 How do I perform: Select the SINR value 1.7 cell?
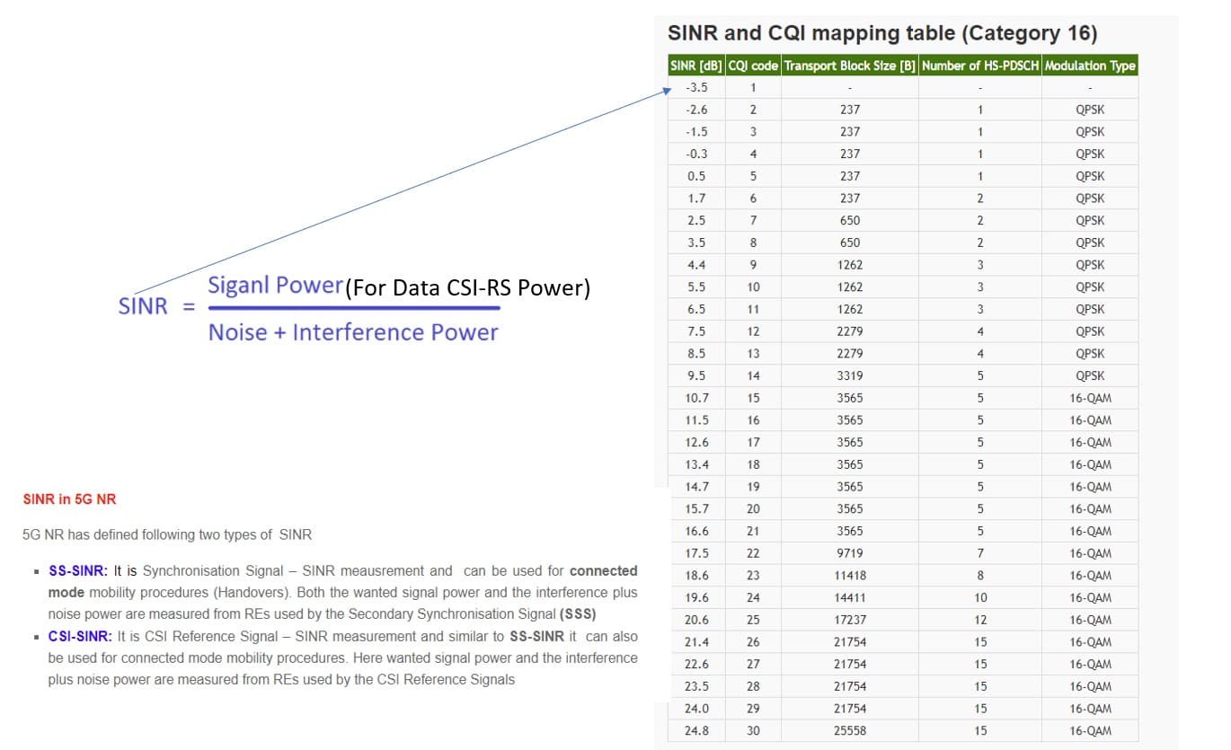[696, 199]
